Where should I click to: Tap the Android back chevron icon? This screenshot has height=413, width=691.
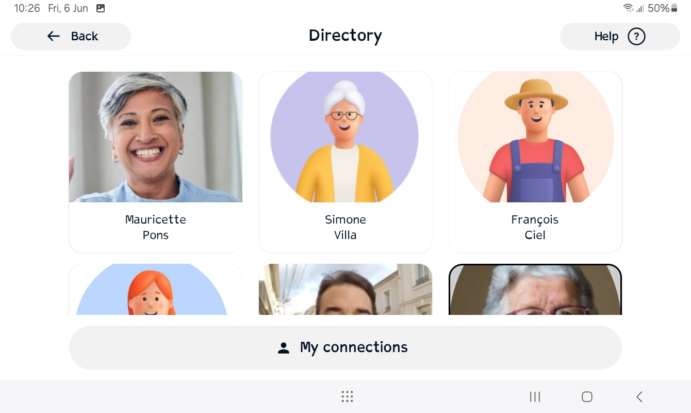pos(639,396)
